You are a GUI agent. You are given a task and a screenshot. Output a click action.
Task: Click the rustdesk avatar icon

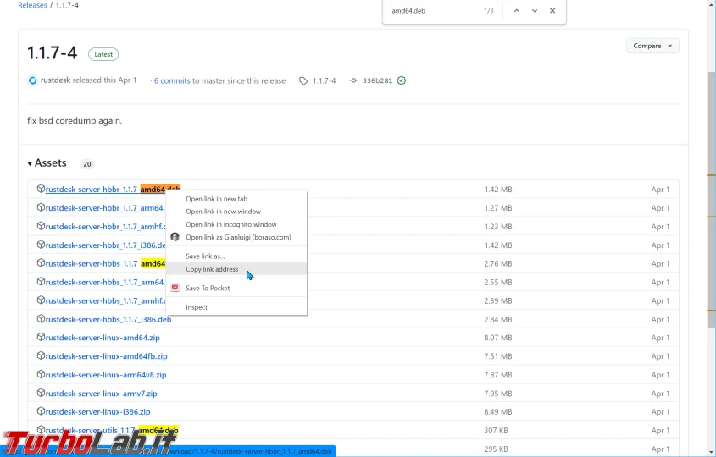click(x=33, y=80)
